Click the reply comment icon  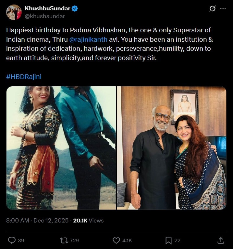point(12,240)
